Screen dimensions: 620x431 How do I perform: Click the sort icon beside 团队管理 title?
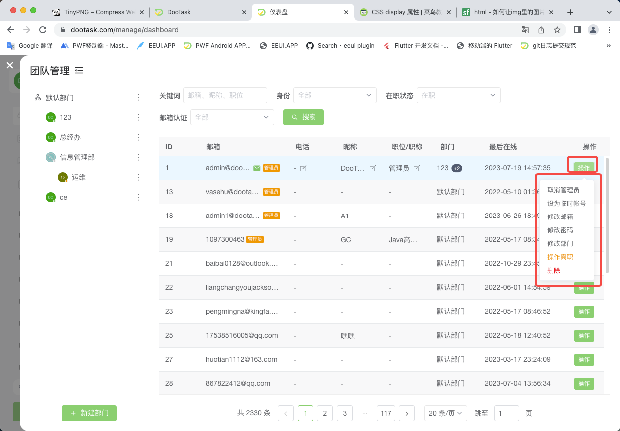[79, 70]
